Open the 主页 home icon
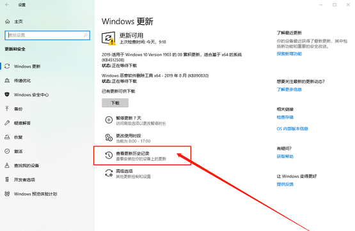Viewport: 355px width, 231px height. coord(7,22)
